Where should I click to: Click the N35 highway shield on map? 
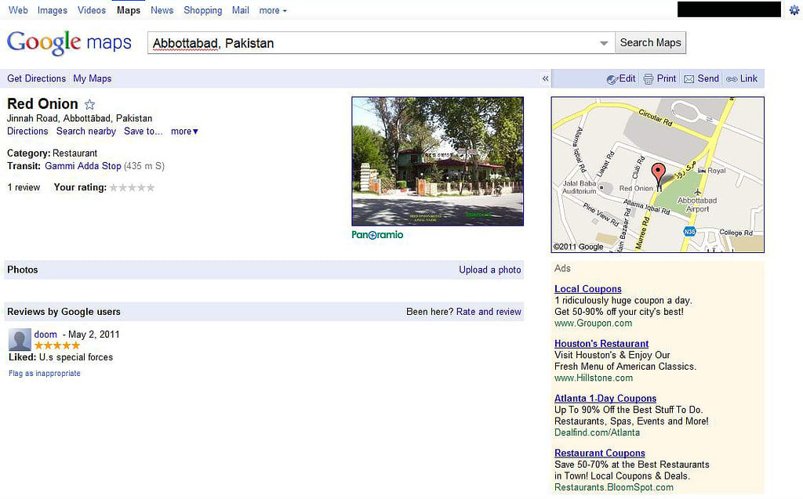(689, 231)
